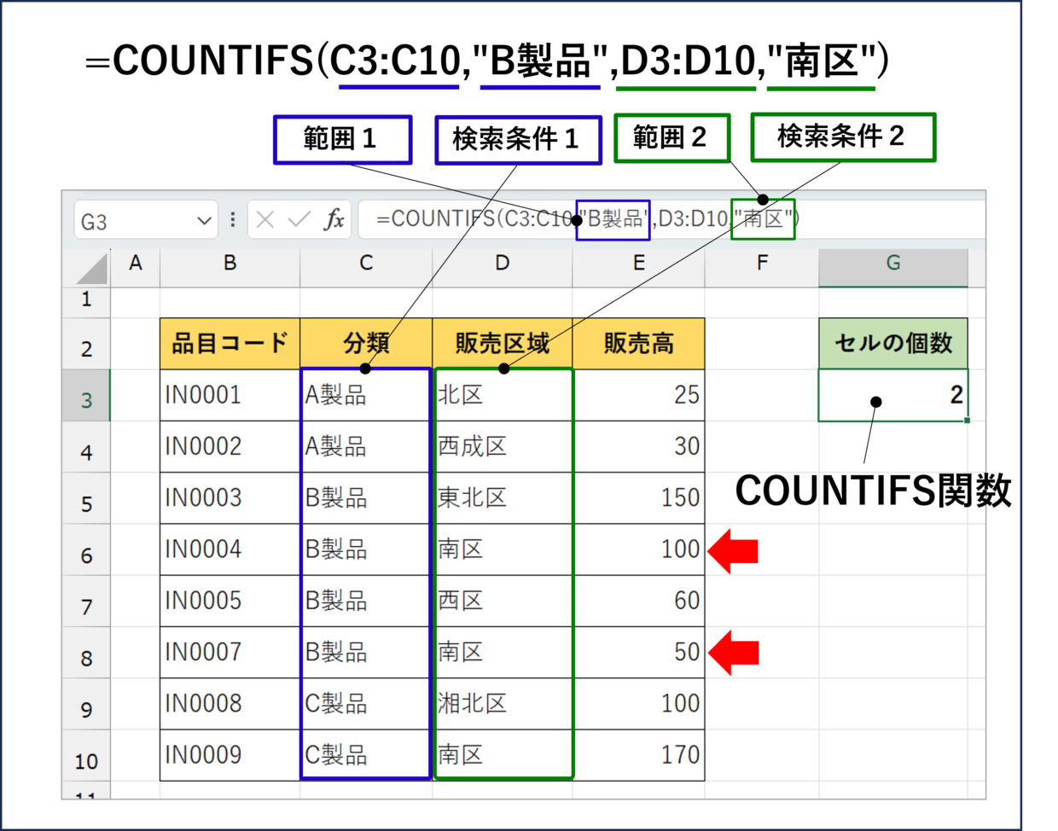Image resolution: width=1058 pixels, height=831 pixels.
Task: Click sales value 25
Action: (639, 395)
